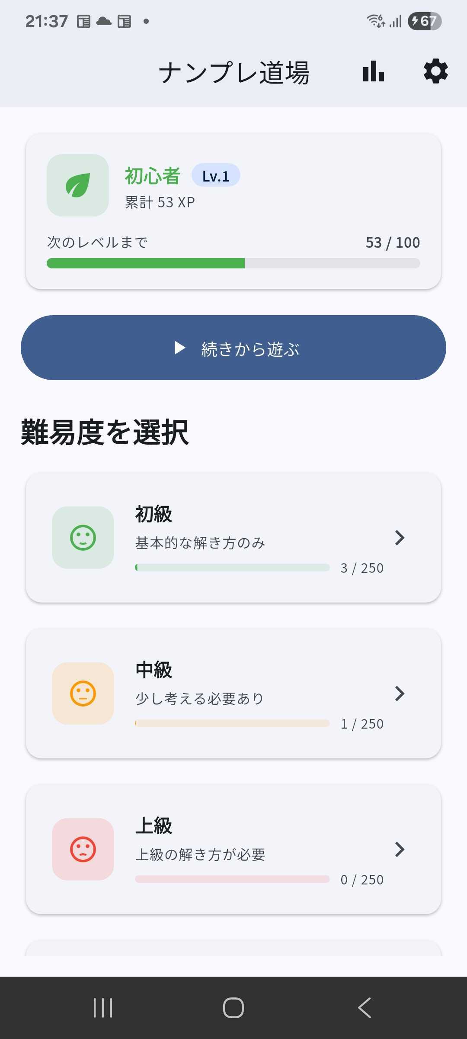Tap the Lv.1 level badge
This screenshot has height=1039, width=467.
[x=216, y=175]
